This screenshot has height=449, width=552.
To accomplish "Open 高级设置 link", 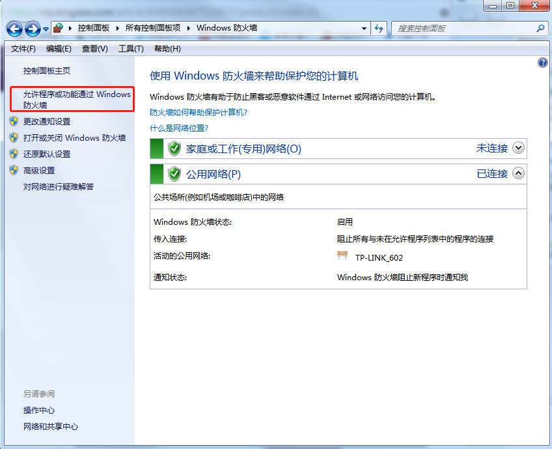I will tap(39, 171).
